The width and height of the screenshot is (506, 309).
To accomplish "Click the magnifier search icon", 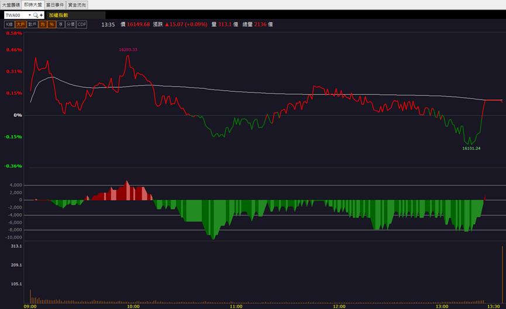I will click(36, 15).
